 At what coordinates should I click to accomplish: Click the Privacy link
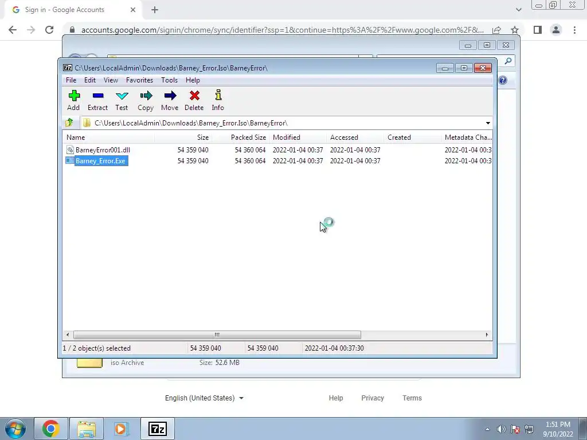(373, 398)
